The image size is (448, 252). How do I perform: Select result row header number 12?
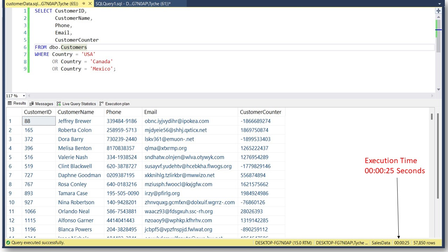(14, 221)
